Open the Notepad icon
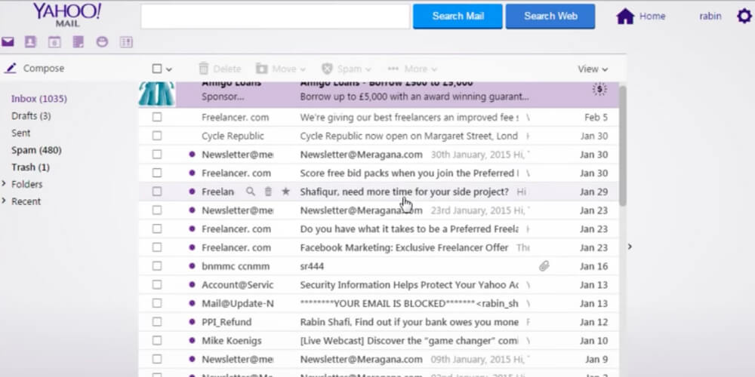This screenshot has height=377, width=755. click(x=78, y=41)
